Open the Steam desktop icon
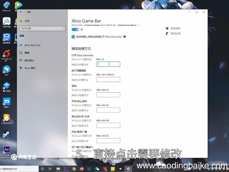 point(7,135)
